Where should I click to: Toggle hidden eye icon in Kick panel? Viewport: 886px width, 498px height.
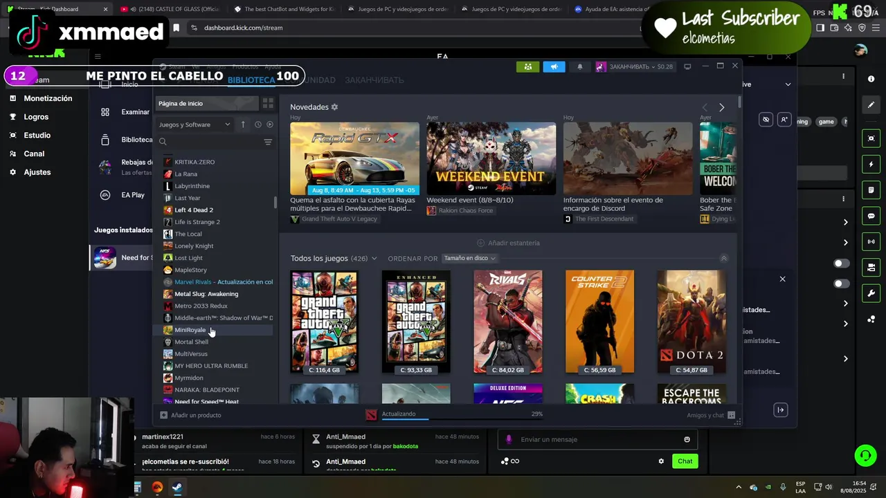click(x=766, y=120)
